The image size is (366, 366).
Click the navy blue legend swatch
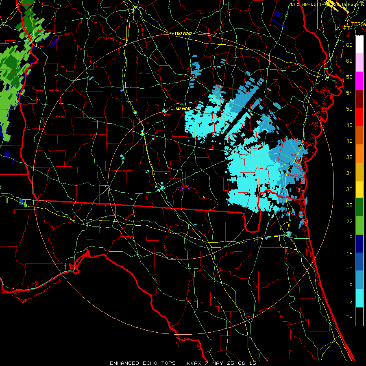click(359, 244)
